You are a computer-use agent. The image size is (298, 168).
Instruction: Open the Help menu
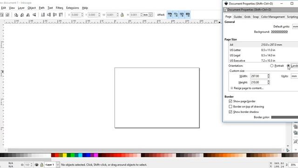[85, 8]
